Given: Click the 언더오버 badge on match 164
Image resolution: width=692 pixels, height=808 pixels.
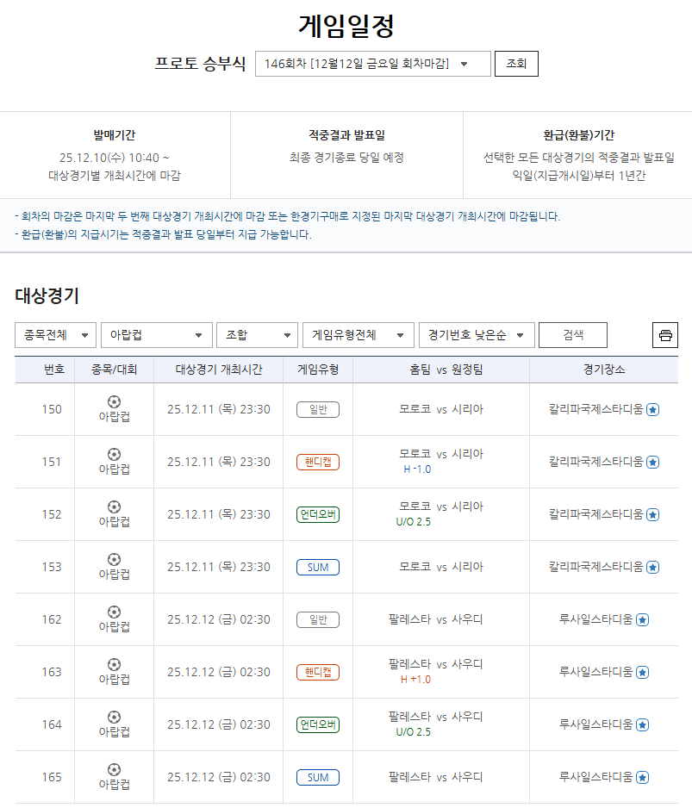Looking at the screenshot, I should [x=319, y=724].
